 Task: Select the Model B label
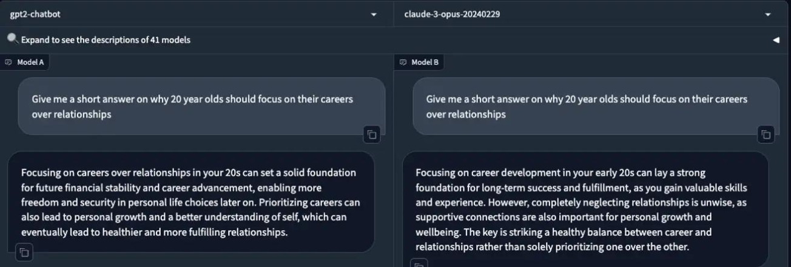(425, 62)
